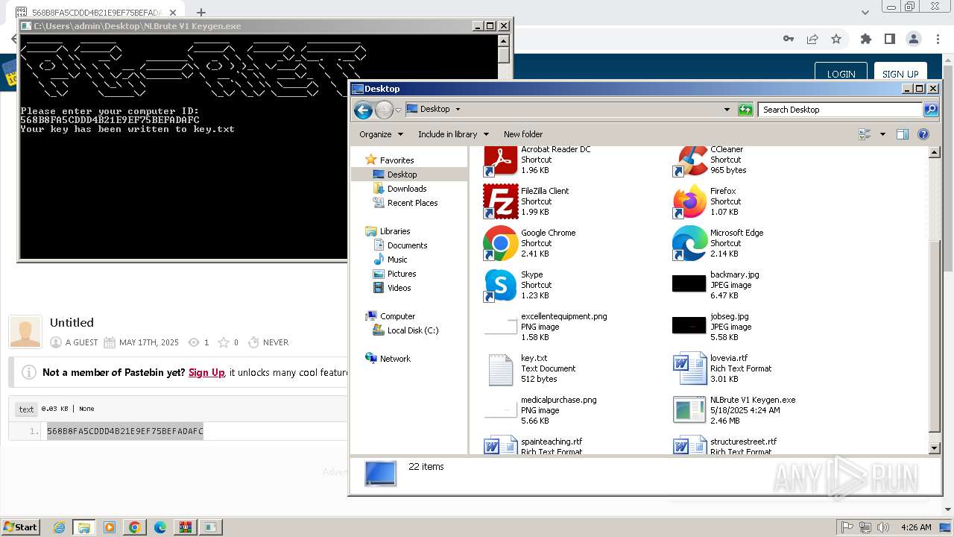Select Microsoft Edge shortcut in Desktop folder
Image resolution: width=954 pixels, height=537 pixels.
click(689, 243)
